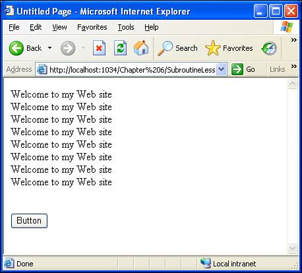Open the History clock icon
This screenshot has height=273, width=302.
tap(269, 48)
